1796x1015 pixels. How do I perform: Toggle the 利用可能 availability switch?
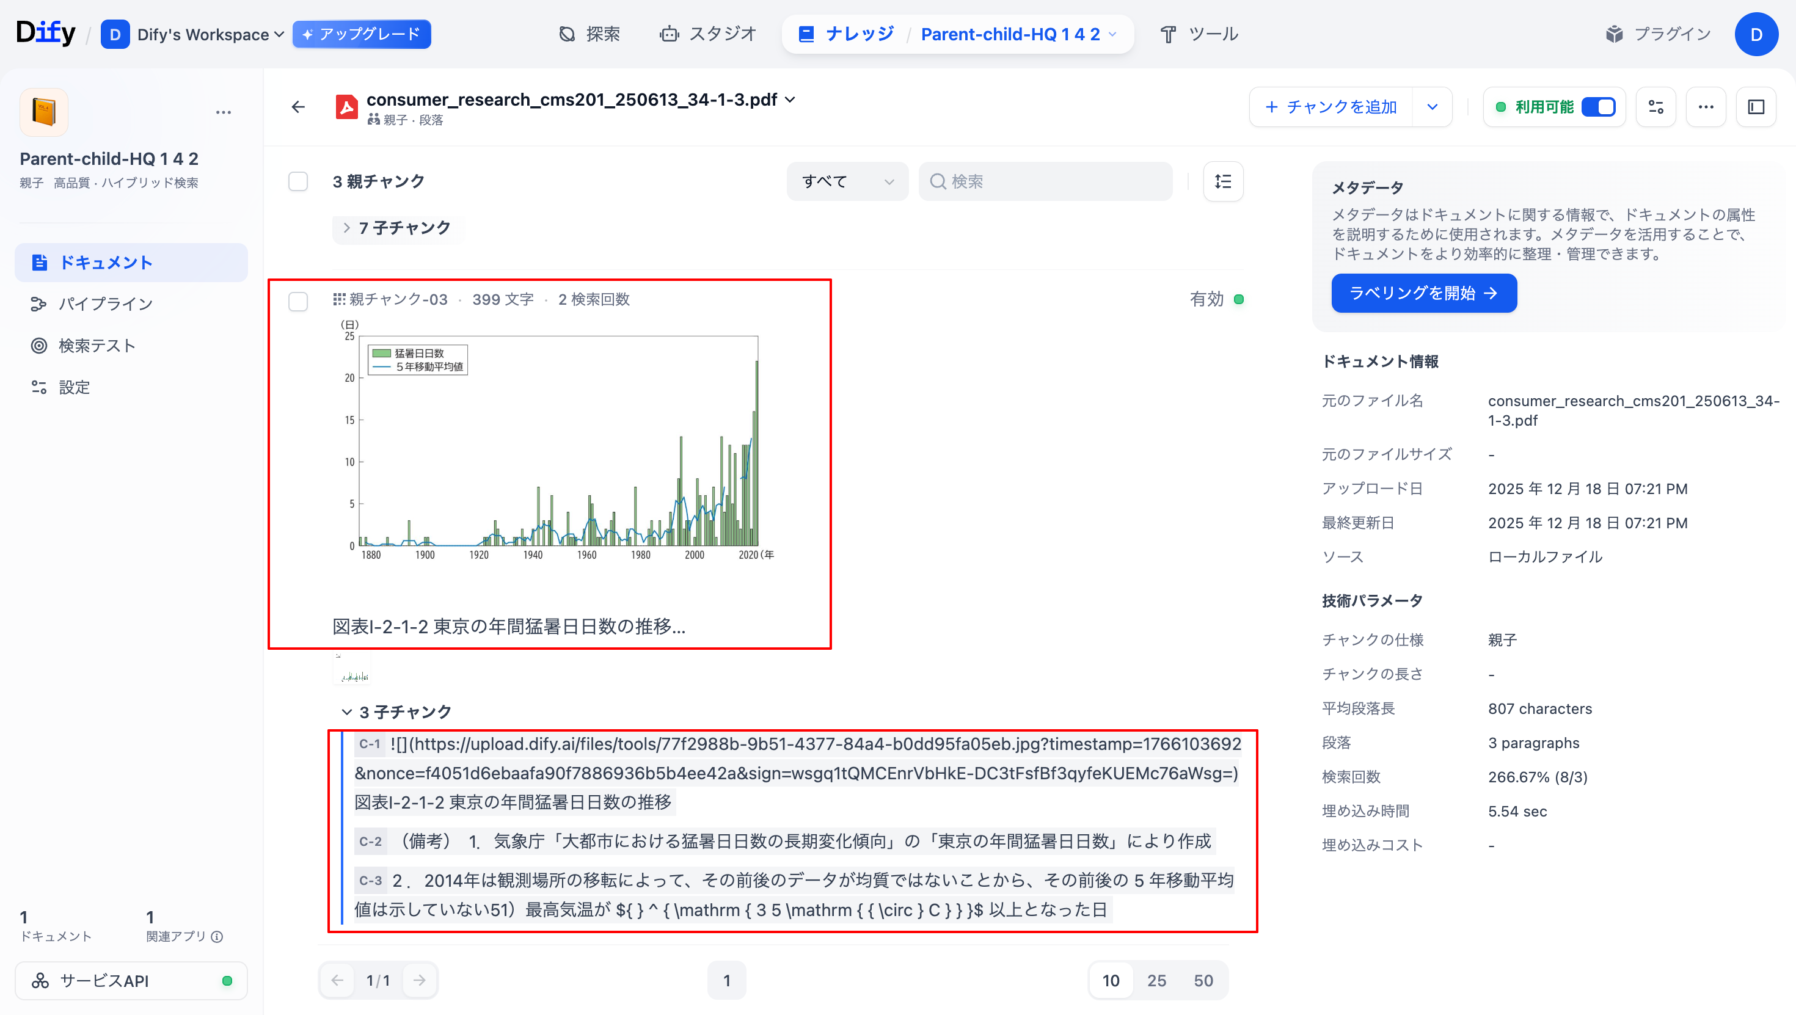click(x=1598, y=107)
